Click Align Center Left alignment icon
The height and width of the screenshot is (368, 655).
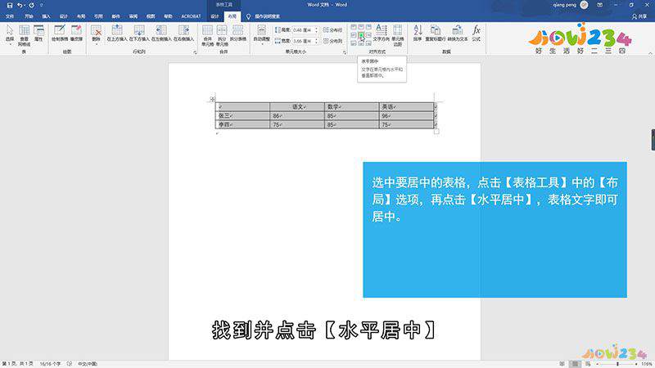pos(354,35)
